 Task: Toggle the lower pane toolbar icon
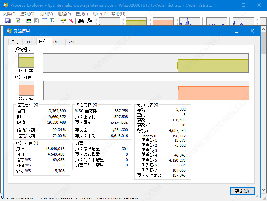(x=44, y=21)
